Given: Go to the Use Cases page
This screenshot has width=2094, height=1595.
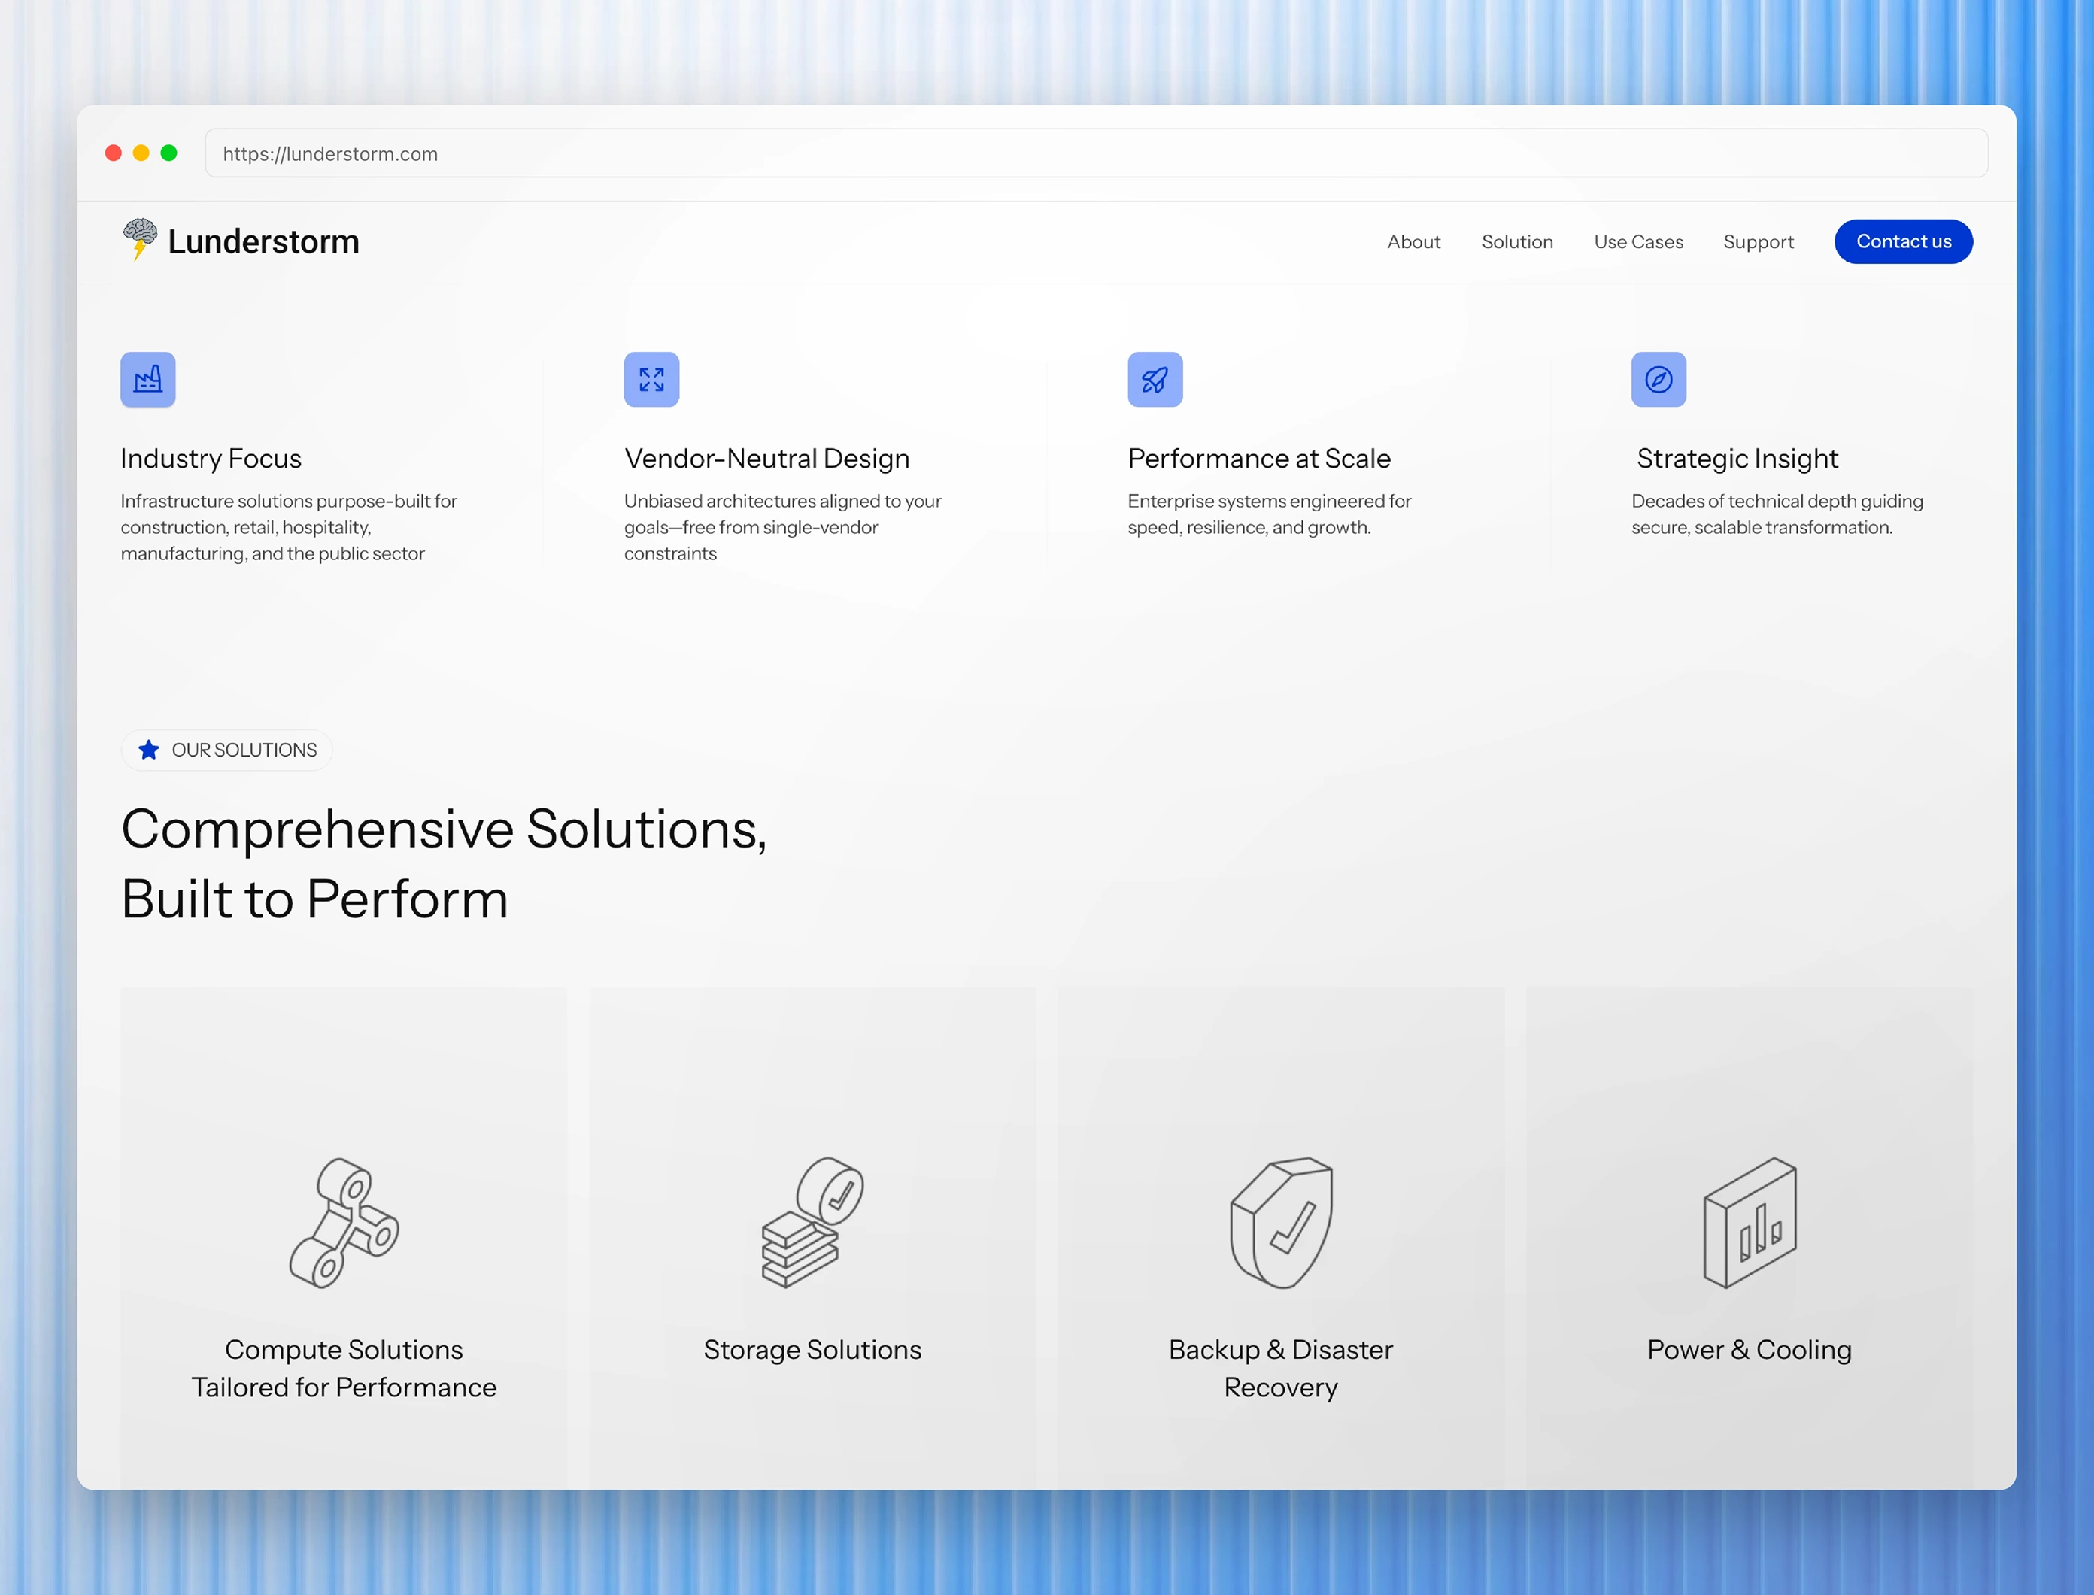Looking at the screenshot, I should point(1638,242).
